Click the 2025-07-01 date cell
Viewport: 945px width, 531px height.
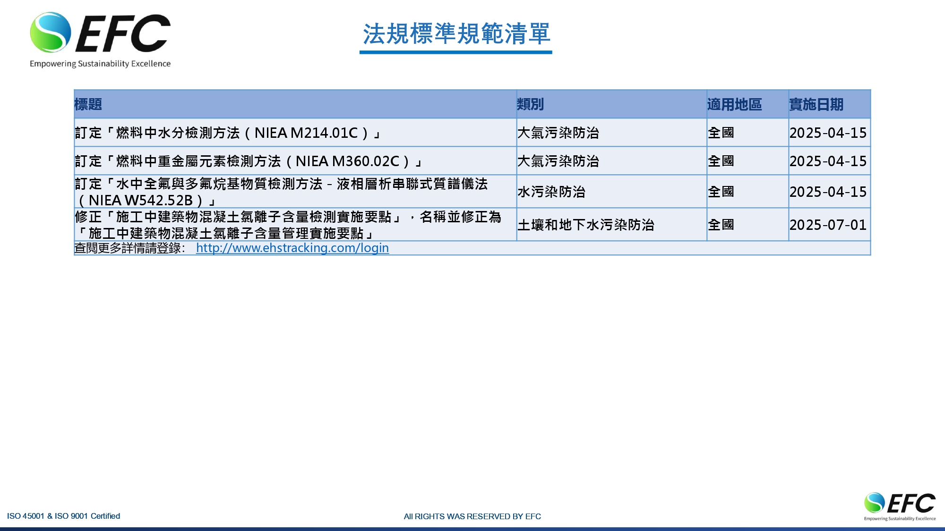(828, 225)
